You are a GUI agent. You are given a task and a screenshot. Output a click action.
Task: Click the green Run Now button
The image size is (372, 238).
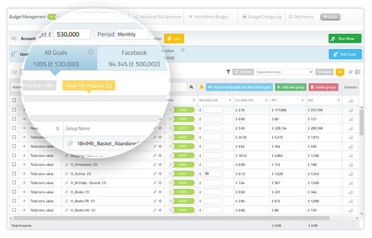pyautogui.click(x=344, y=38)
